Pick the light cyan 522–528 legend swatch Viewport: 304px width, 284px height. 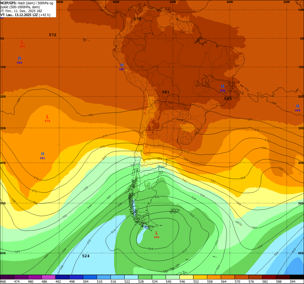click(131, 277)
